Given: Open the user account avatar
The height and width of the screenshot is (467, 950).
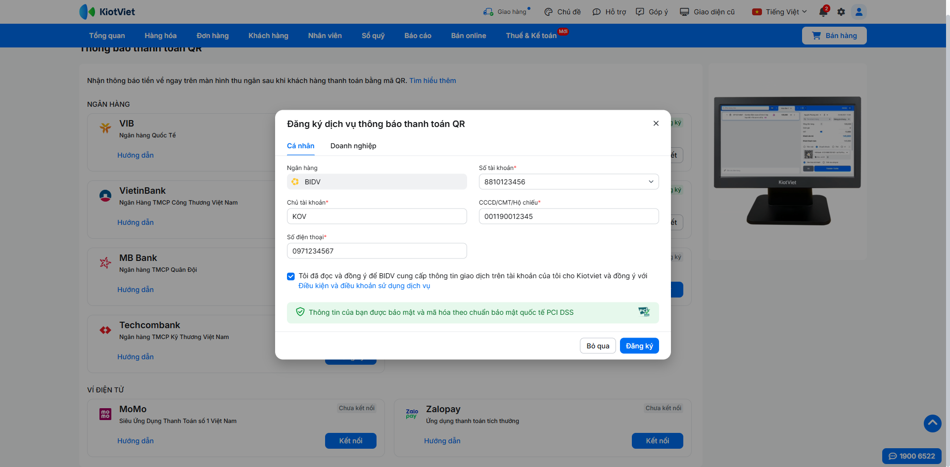Looking at the screenshot, I should [x=859, y=12].
